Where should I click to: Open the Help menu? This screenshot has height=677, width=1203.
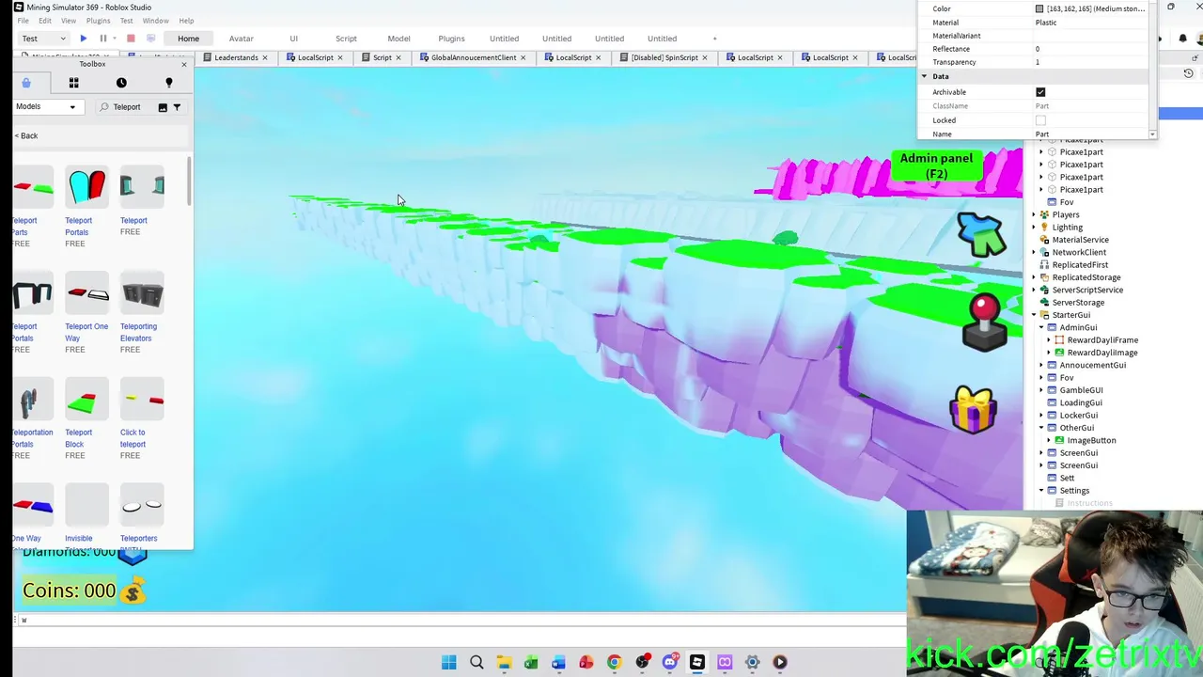click(x=186, y=21)
